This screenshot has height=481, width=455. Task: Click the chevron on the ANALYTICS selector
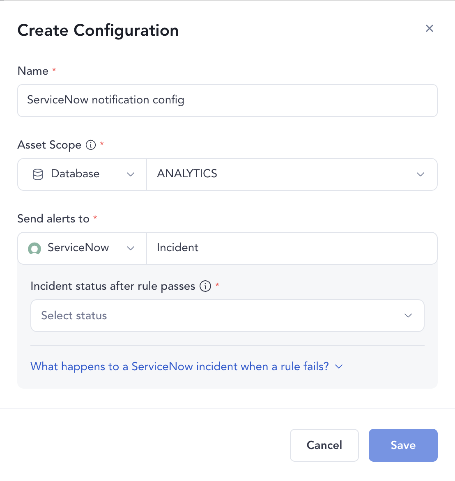[x=420, y=174]
